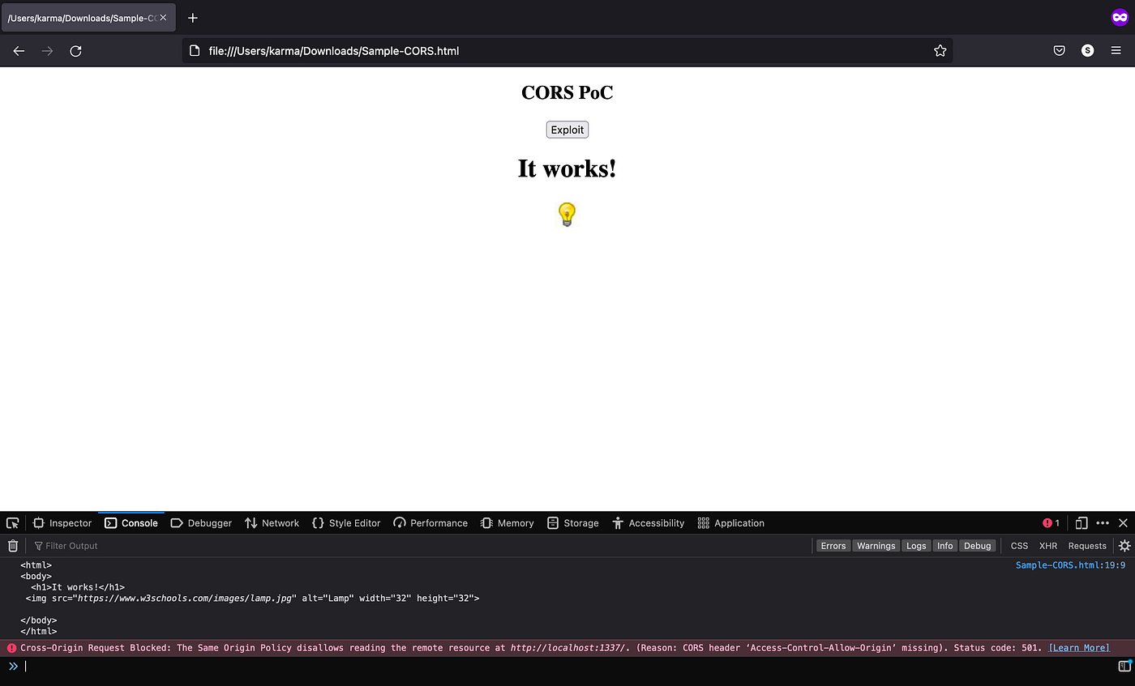The width and height of the screenshot is (1135, 686).
Task: Click the lamp image on the page
Action: (x=567, y=215)
